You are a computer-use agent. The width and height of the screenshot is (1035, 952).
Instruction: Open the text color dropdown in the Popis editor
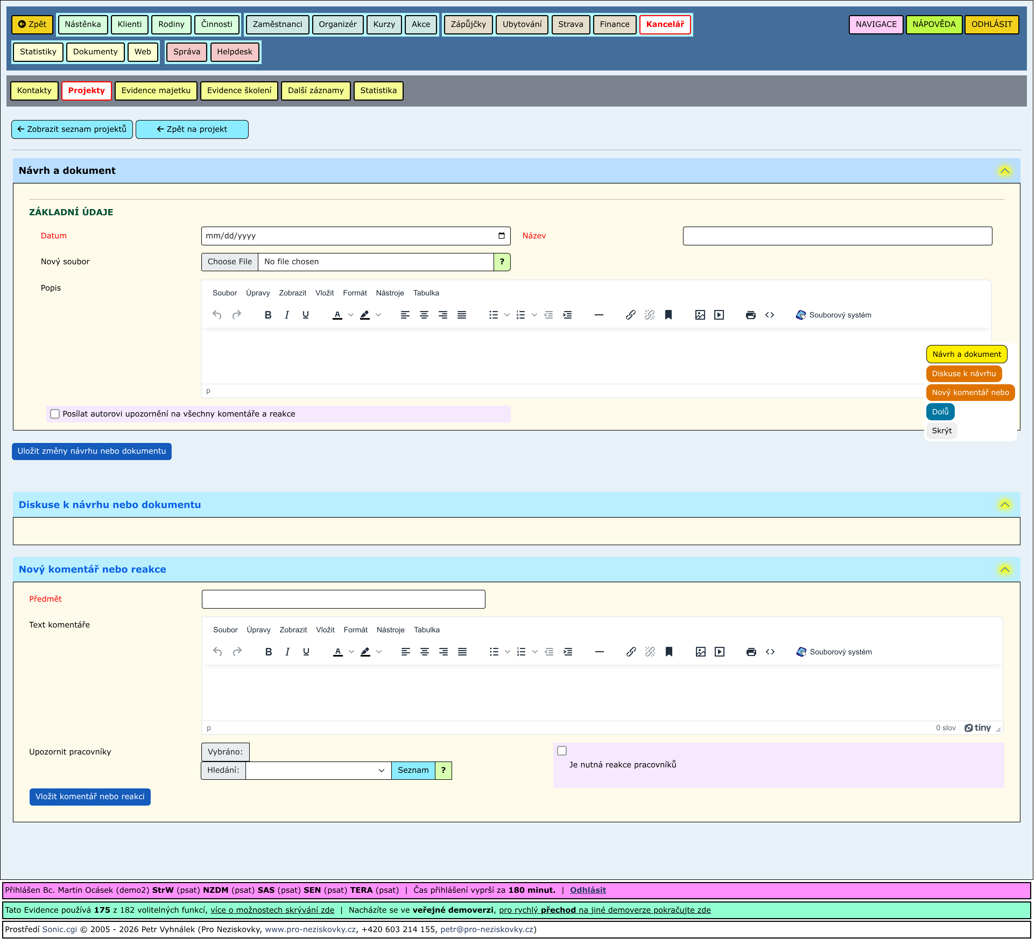351,315
